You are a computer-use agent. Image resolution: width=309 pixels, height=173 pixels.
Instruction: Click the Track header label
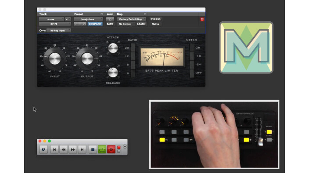coord(43,14)
